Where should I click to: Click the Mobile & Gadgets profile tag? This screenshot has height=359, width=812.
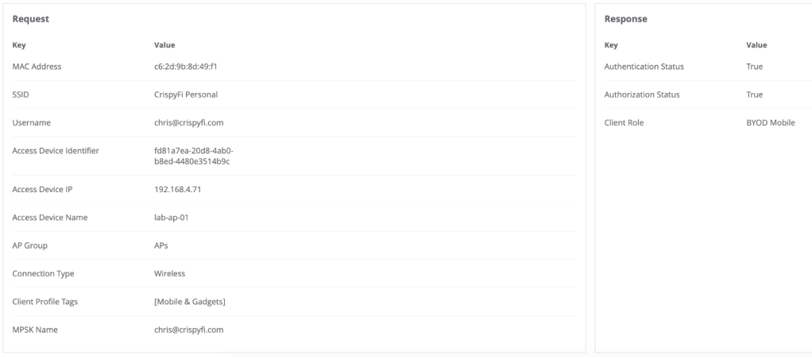click(190, 302)
